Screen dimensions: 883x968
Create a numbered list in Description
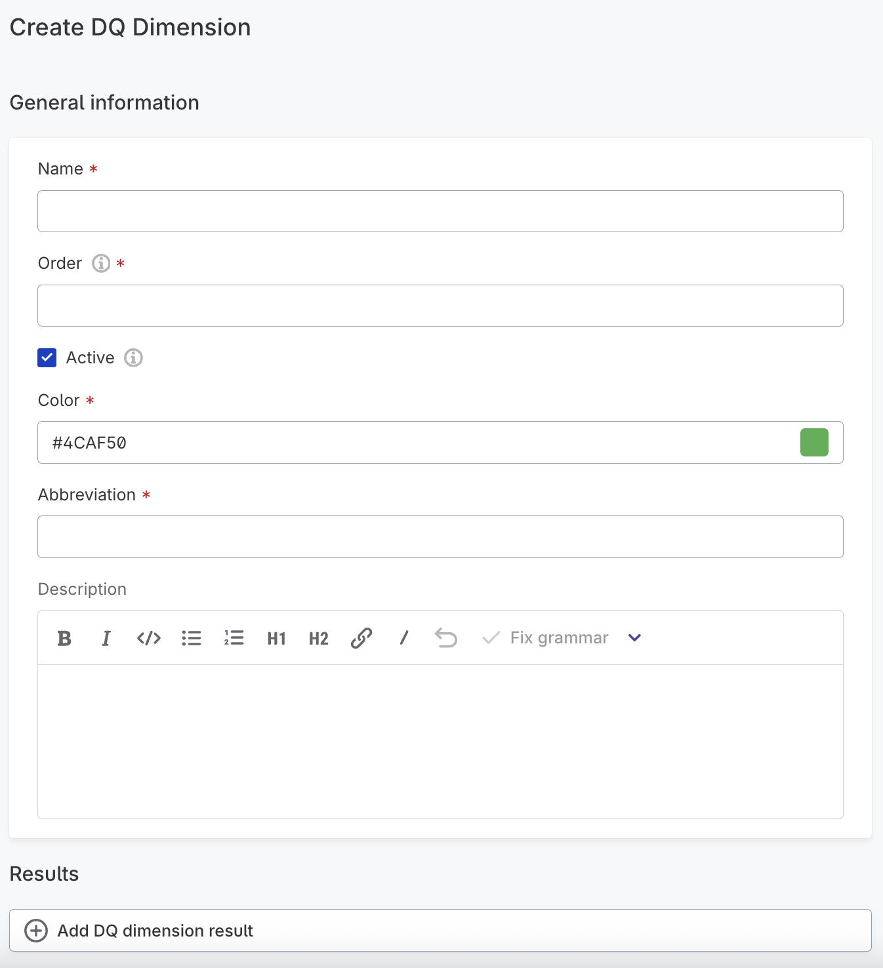tap(234, 638)
